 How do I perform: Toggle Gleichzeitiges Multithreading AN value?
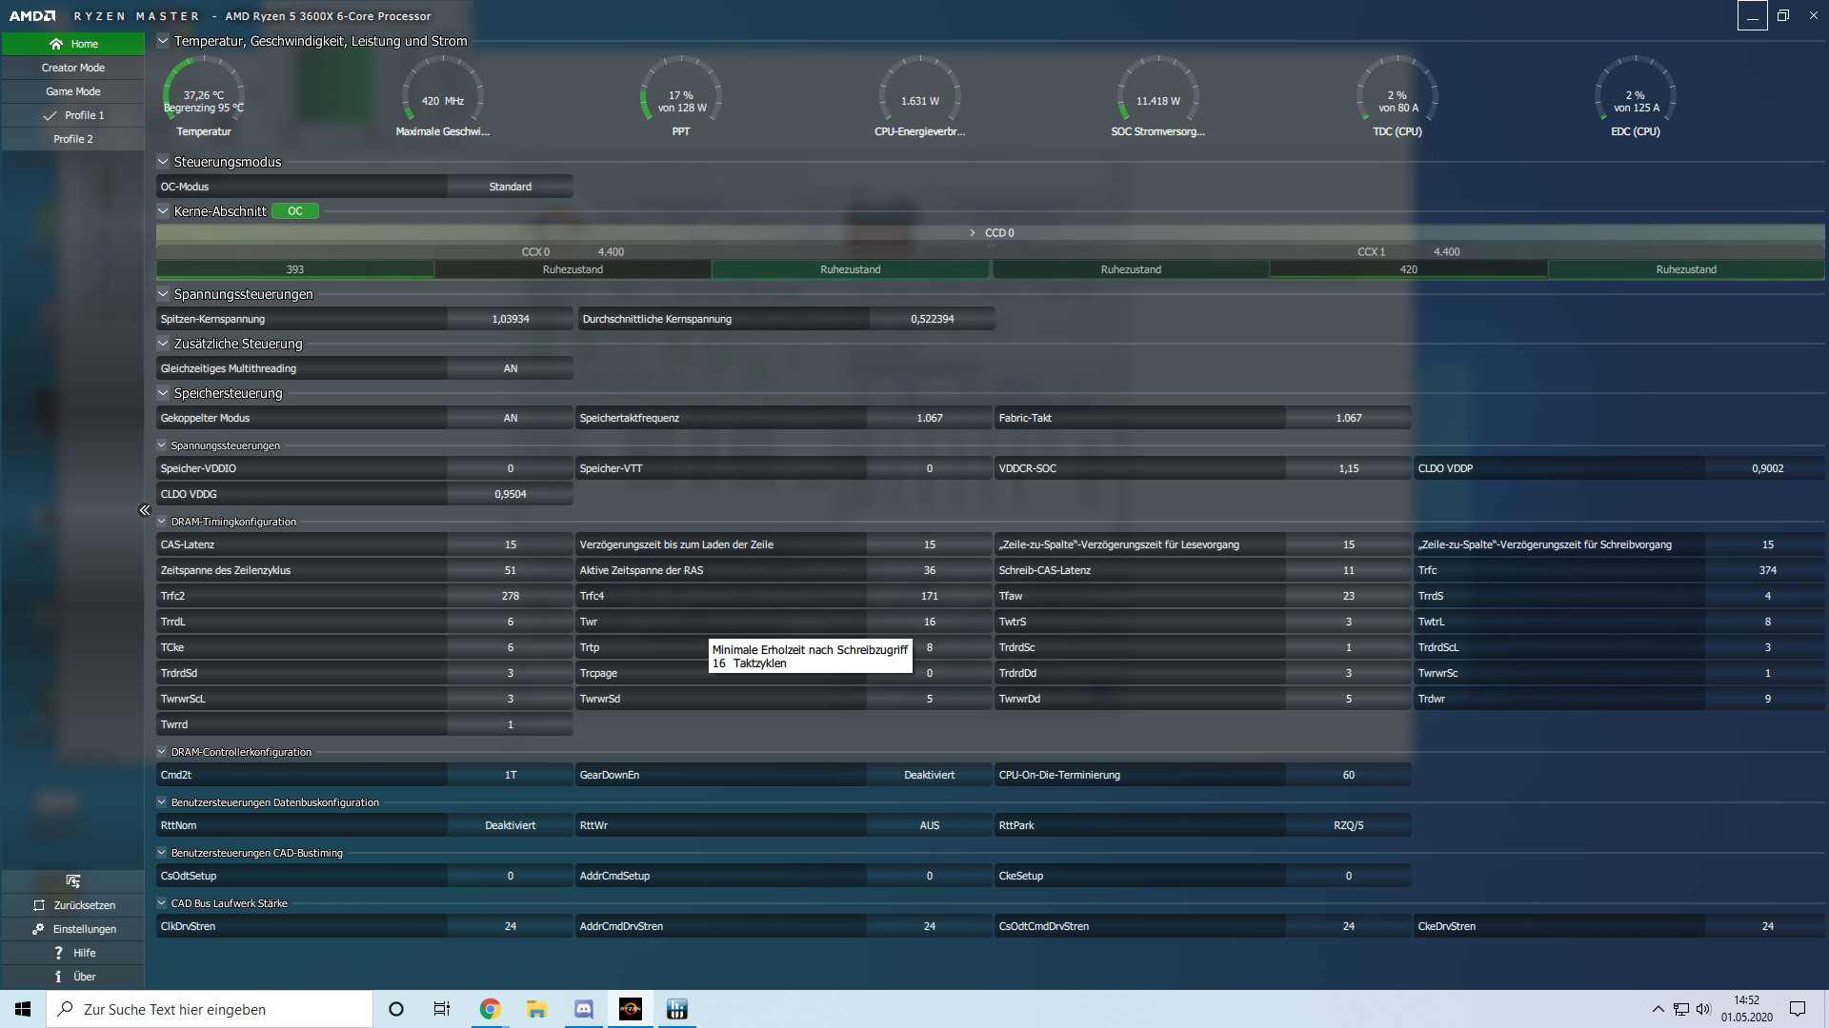pyautogui.click(x=511, y=368)
